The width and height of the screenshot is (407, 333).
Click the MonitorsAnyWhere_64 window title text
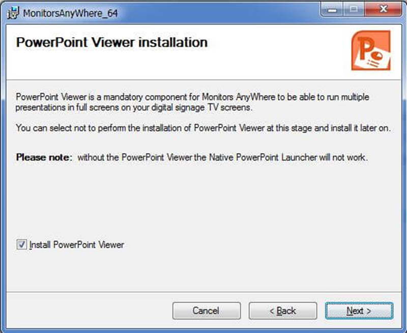pyautogui.click(x=71, y=13)
